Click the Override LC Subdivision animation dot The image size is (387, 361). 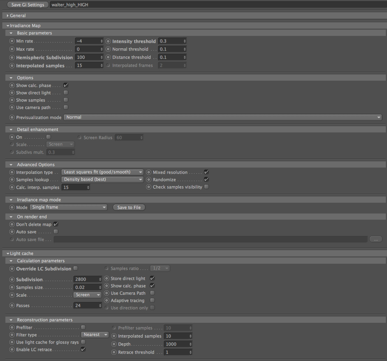tap(12, 269)
